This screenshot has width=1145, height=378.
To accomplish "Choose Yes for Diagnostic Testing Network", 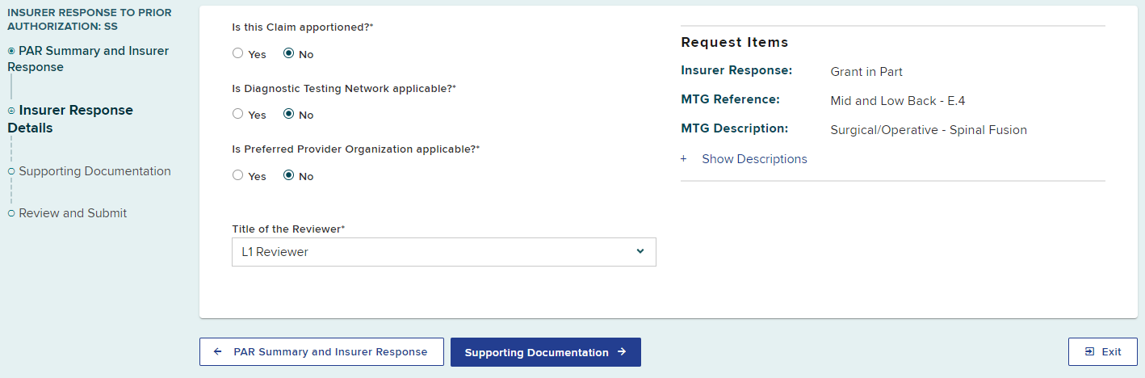I will pos(237,114).
